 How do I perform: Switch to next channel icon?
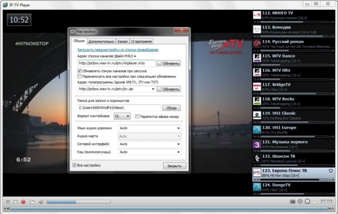[330, 201]
